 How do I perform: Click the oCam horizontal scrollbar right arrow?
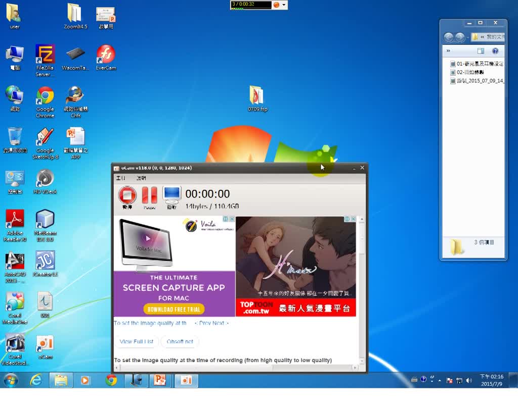point(355,368)
